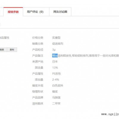Click the value PE改性
119x119 pixels.
(x=57, y=73)
